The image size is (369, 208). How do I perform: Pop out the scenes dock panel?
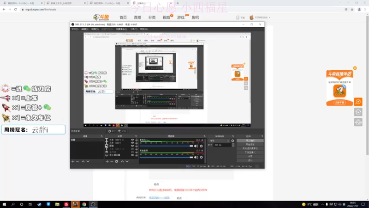[x=101, y=136]
